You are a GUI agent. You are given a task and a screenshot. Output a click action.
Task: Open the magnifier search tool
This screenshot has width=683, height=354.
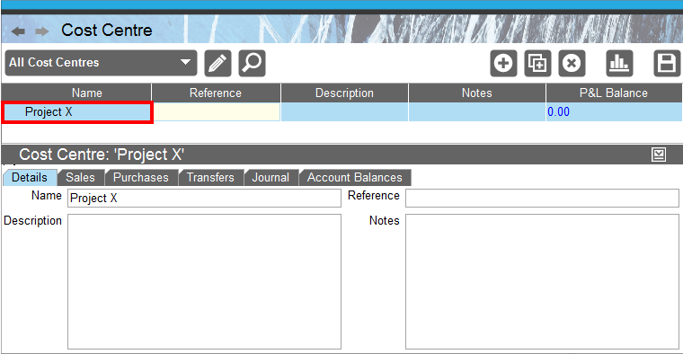[252, 63]
